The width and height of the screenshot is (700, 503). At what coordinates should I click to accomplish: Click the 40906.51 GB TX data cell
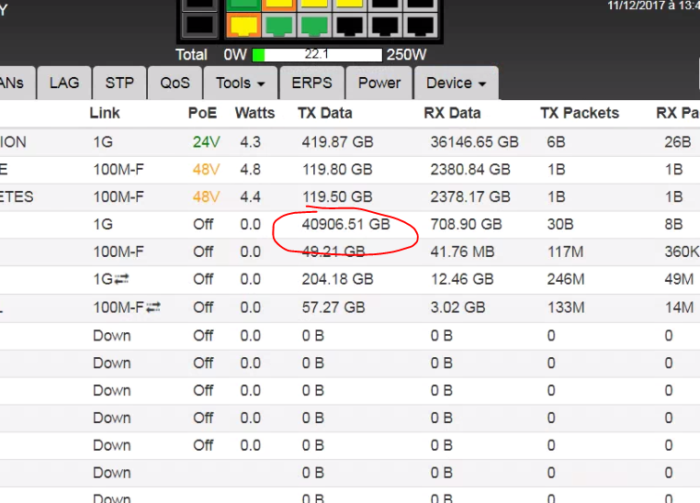pos(345,224)
